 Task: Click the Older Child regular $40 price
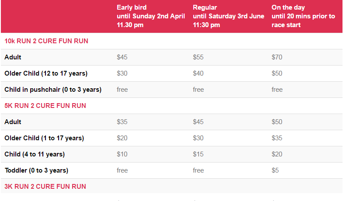(x=198, y=73)
